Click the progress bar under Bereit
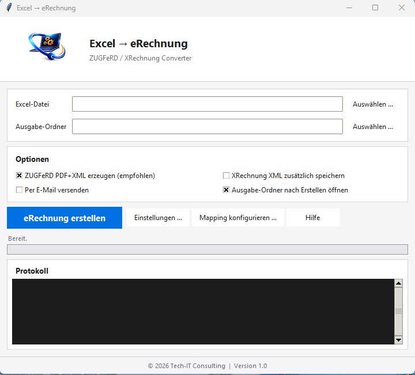The width and height of the screenshot is (415, 375). (207, 249)
